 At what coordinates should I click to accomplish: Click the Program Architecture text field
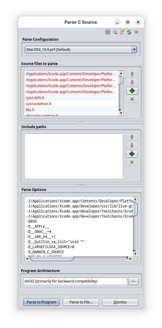[75, 281]
